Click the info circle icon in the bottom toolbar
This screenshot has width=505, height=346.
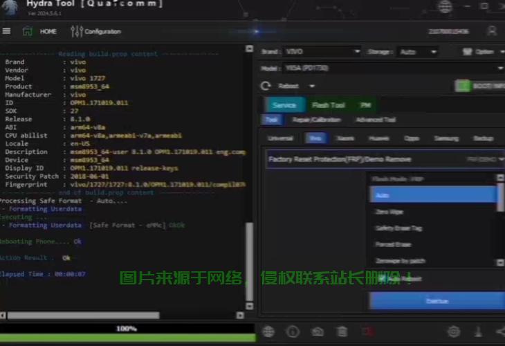pyautogui.click(x=293, y=331)
